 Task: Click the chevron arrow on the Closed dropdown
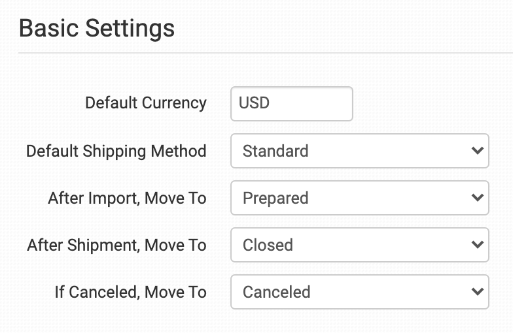tap(476, 245)
